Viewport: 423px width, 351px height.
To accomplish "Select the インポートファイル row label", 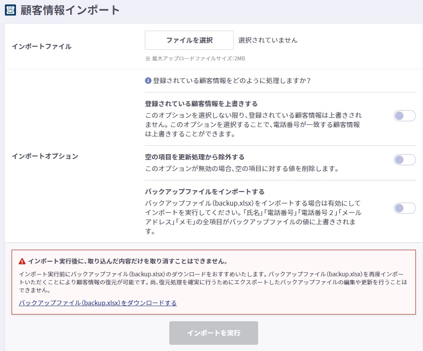I will (x=41, y=46).
